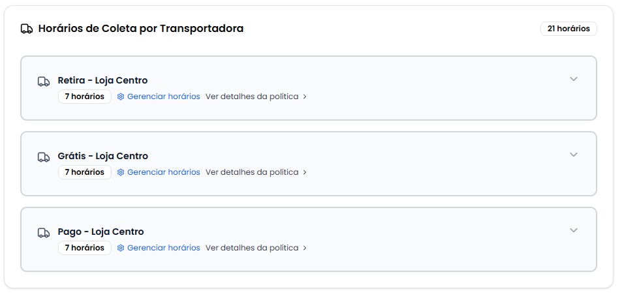Select the Pago - Loja Centro title
Viewport: 622px width, 302px height.
[x=101, y=232]
